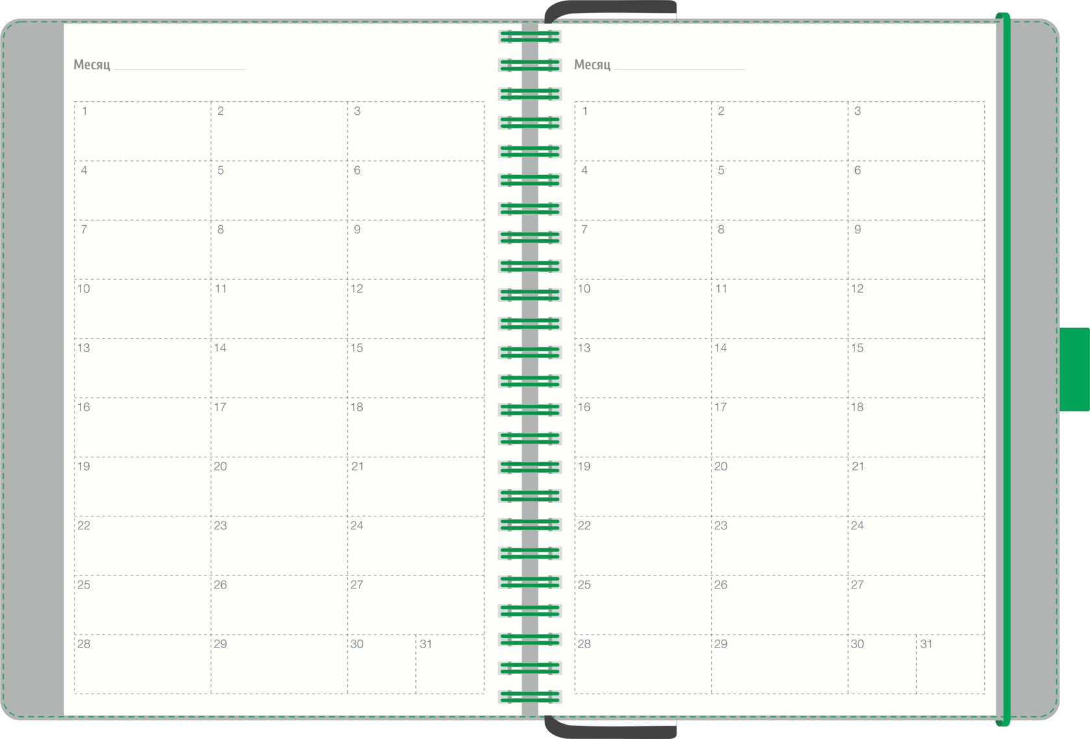This screenshot has height=739, width=1090.
Task: Pick day 6 cell on the left page
Action: click(416, 191)
